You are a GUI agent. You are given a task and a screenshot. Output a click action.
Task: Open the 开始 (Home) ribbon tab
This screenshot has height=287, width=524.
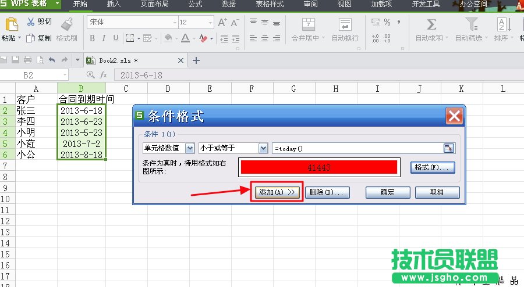point(80,4)
